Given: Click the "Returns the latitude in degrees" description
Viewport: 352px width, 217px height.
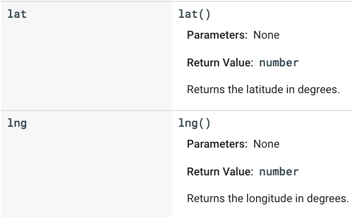Looking at the screenshot, I should [263, 90].
